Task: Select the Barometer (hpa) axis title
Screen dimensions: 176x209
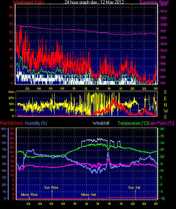Action: coord(154,2)
